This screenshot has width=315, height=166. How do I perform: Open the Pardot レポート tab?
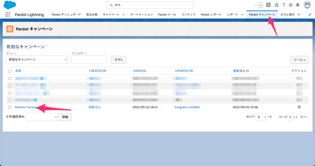pyautogui.click(x=211, y=15)
